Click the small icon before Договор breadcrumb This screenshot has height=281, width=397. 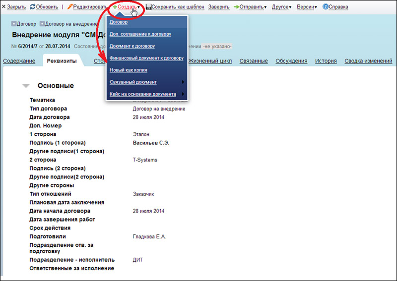click(14, 24)
